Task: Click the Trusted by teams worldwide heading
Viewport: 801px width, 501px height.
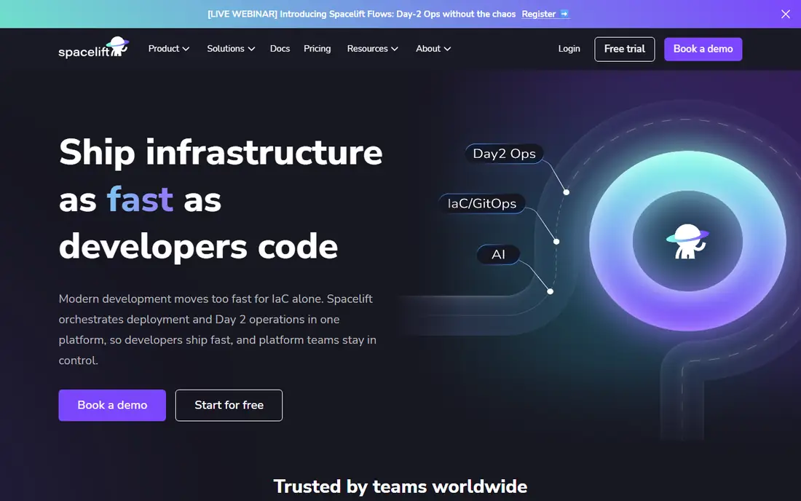Action: [x=400, y=486]
